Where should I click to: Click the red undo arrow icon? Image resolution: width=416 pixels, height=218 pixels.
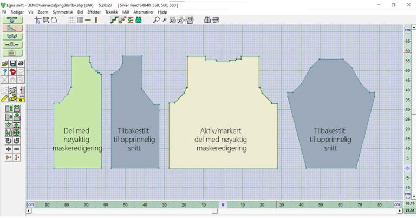point(13,71)
